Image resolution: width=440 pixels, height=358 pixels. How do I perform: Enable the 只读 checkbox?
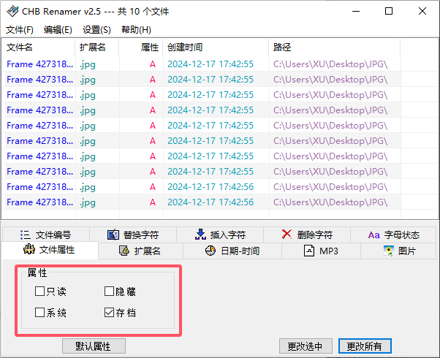tap(39, 292)
